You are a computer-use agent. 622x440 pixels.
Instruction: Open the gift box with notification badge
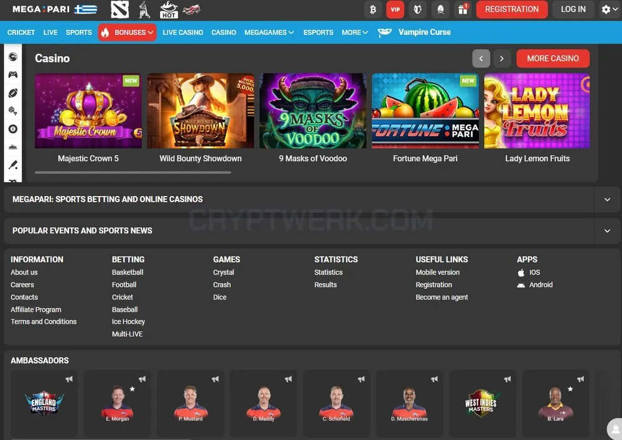click(x=463, y=9)
